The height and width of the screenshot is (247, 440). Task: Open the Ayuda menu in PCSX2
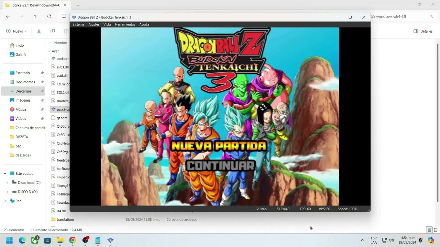(x=144, y=24)
